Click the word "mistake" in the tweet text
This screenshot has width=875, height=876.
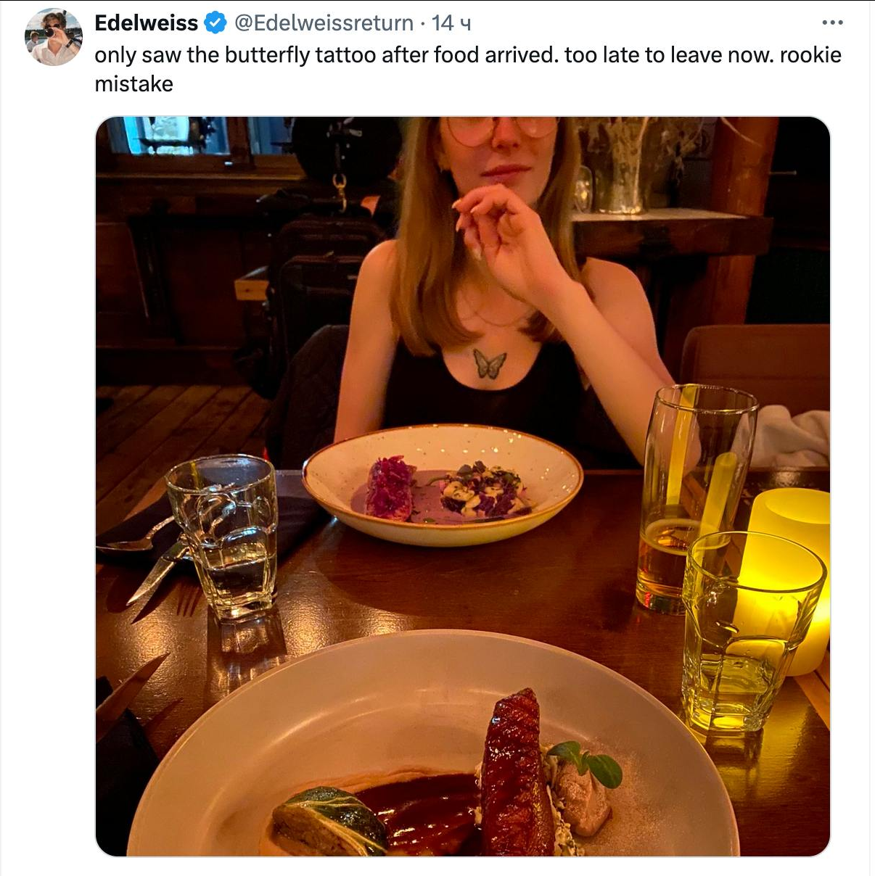coord(134,84)
